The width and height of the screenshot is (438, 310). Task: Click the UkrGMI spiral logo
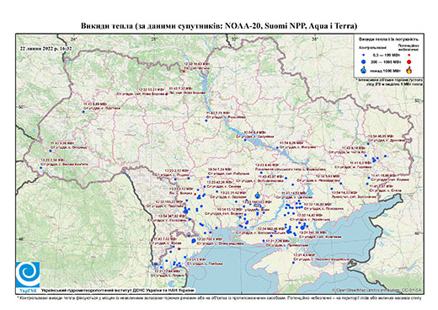tap(28, 275)
